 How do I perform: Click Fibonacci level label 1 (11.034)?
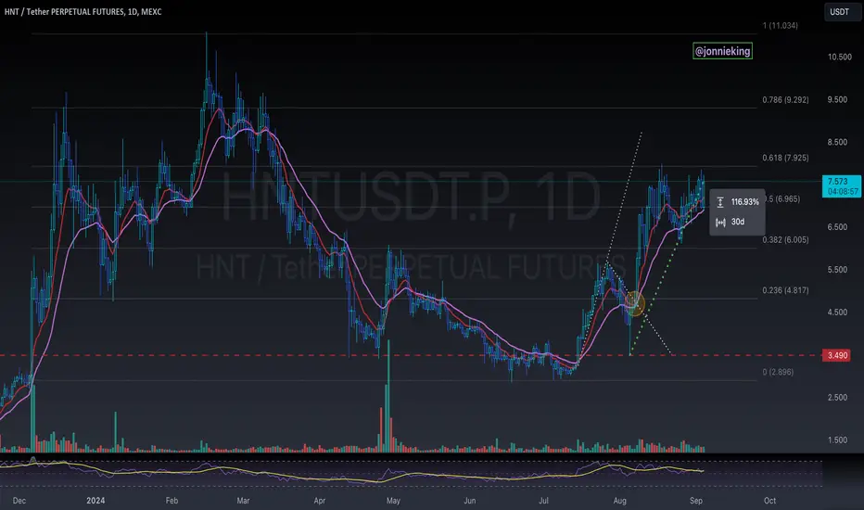(x=781, y=25)
